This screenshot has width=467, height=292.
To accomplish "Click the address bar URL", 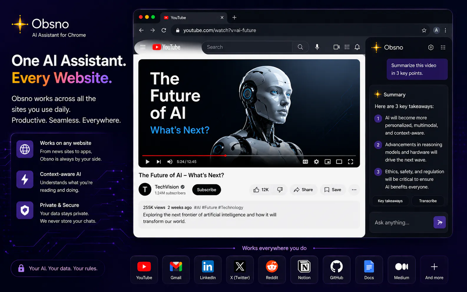I will click(x=220, y=30).
